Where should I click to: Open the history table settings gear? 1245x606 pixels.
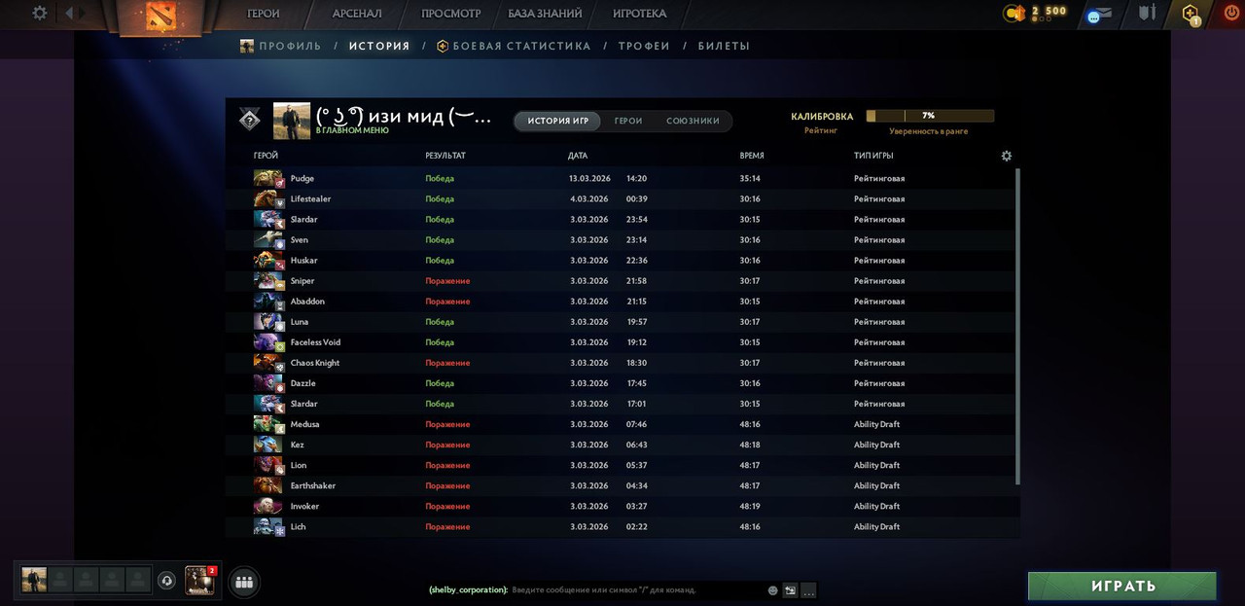[x=1007, y=156]
